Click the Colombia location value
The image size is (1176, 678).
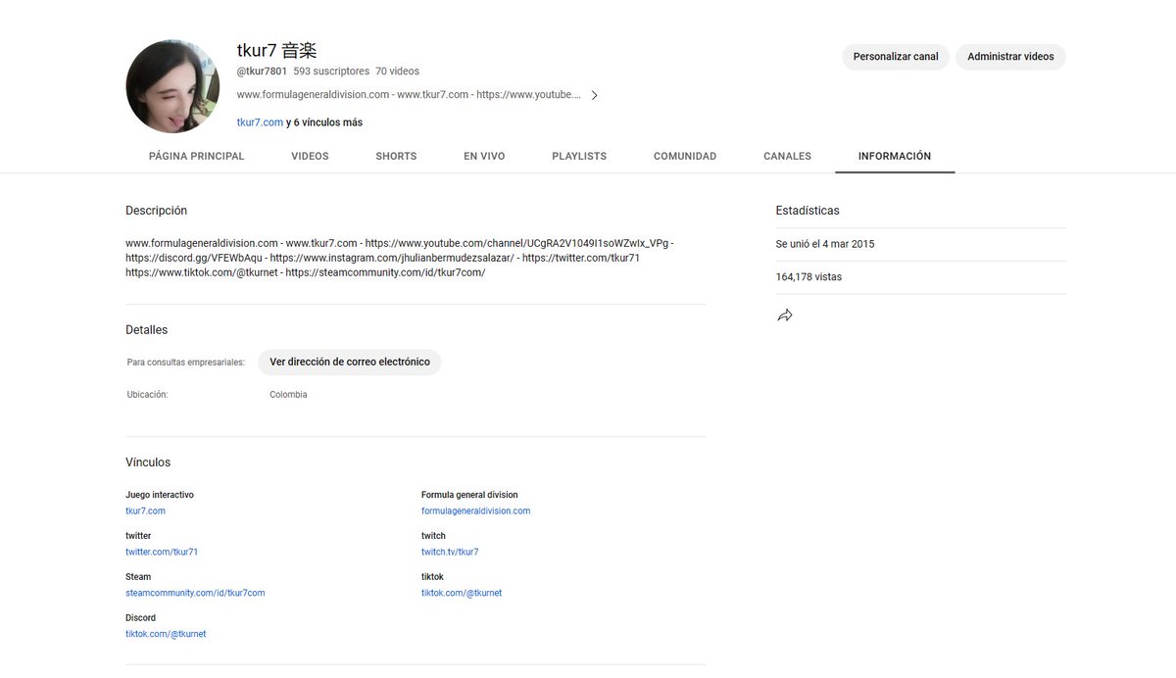pyautogui.click(x=288, y=395)
